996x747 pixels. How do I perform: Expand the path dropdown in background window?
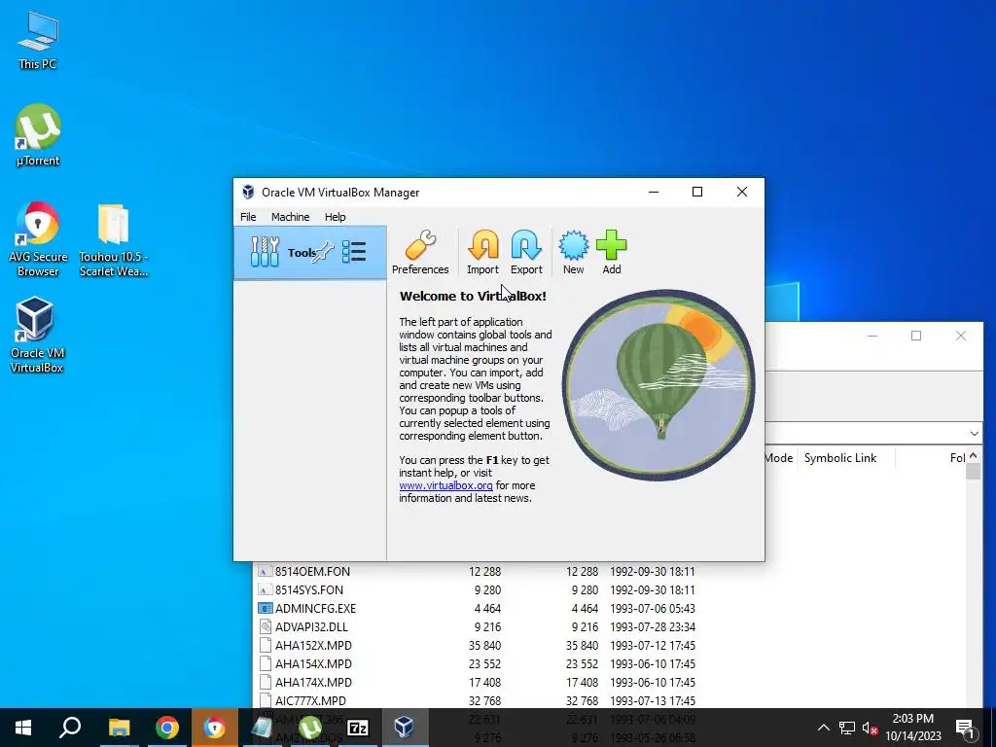[975, 433]
